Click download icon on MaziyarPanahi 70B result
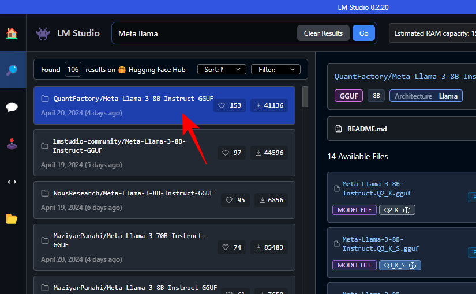 (x=258, y=247)
